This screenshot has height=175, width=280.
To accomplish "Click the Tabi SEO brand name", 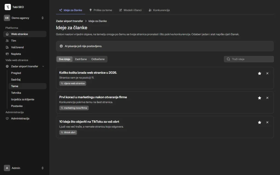I will [18, 7].
